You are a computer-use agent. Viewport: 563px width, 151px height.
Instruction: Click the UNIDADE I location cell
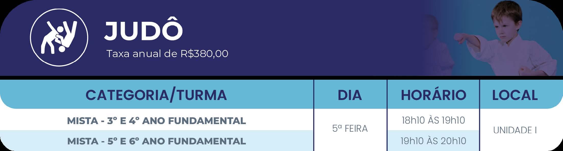click(515, 130)
